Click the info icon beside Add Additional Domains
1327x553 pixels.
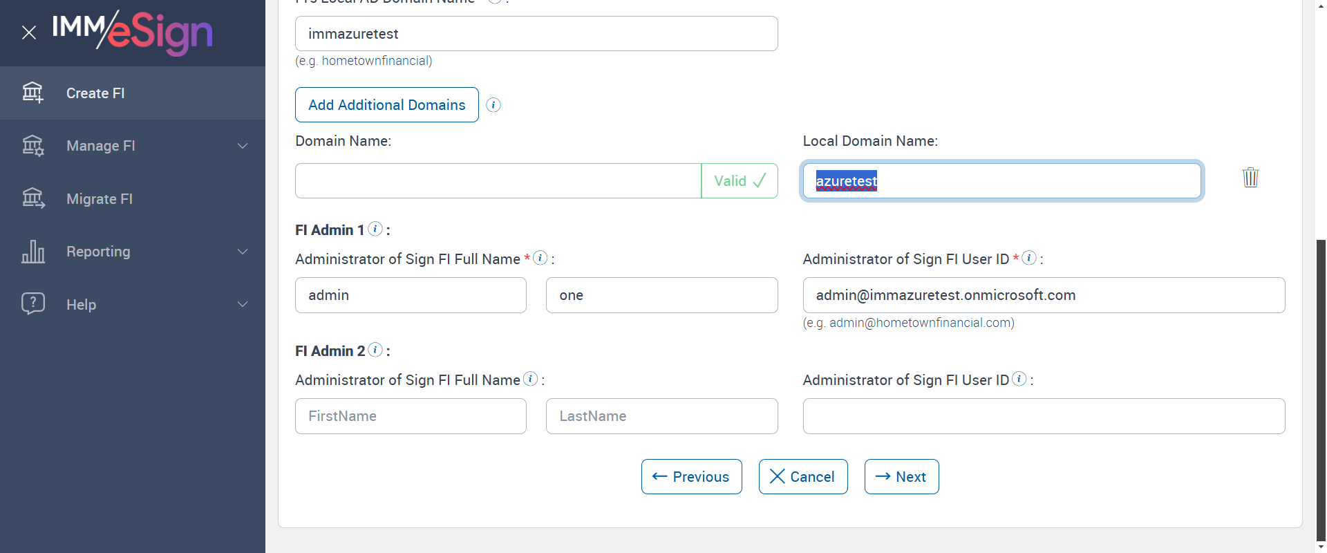[493, 105]
